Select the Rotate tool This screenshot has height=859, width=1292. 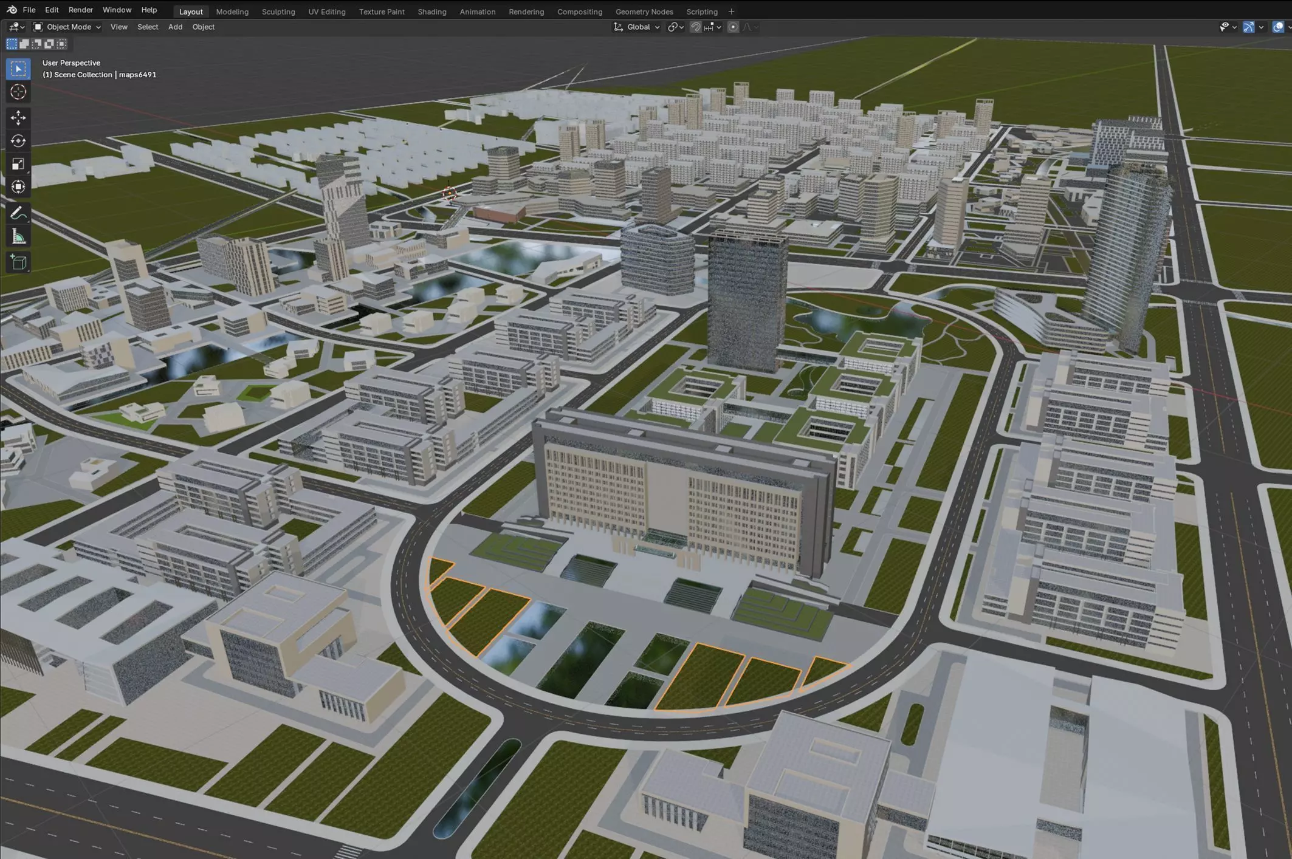click(x=18, y=141)
